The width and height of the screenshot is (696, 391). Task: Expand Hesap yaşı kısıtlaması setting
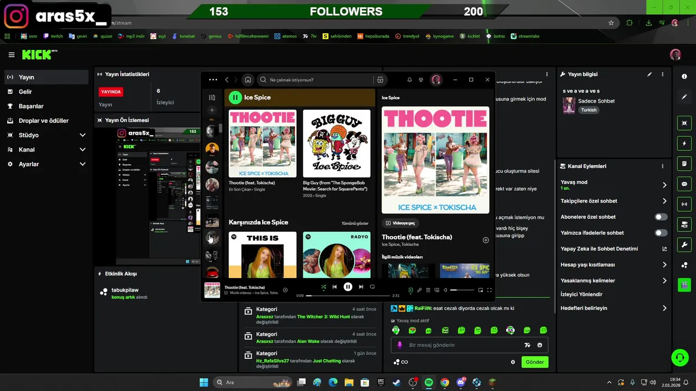(x=614, y=265)
